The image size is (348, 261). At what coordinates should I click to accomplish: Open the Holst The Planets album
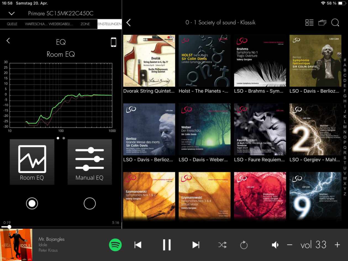[x=204, y=61]
